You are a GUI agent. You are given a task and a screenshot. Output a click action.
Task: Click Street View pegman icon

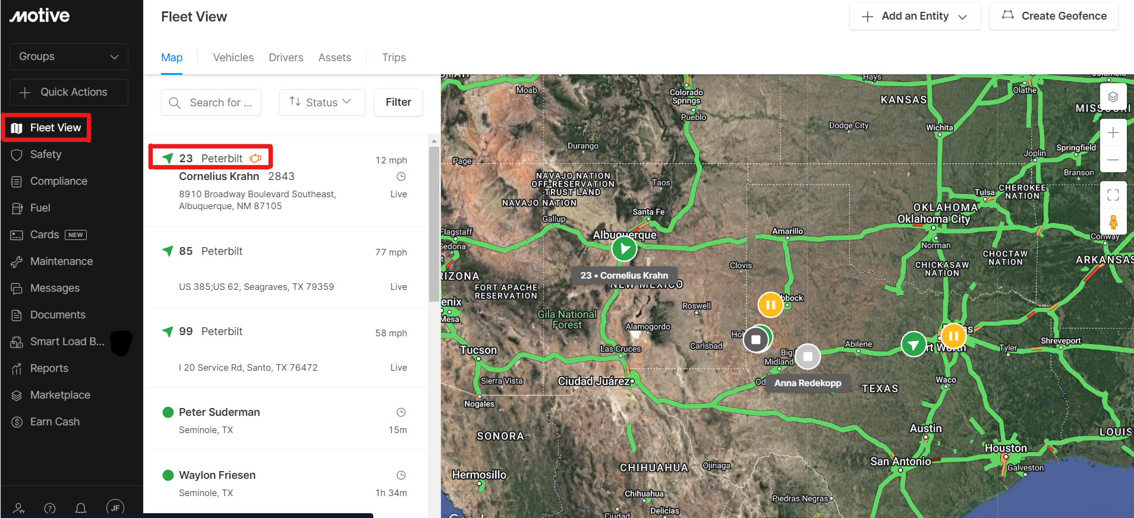pyautogui.click(x=1113, y=222)
